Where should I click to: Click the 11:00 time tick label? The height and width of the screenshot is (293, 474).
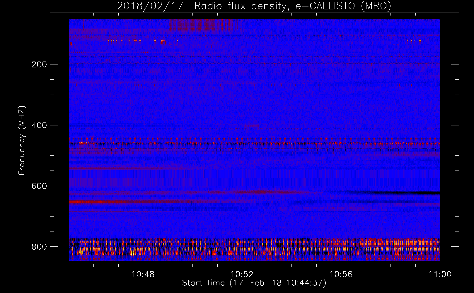click(440, 275)
